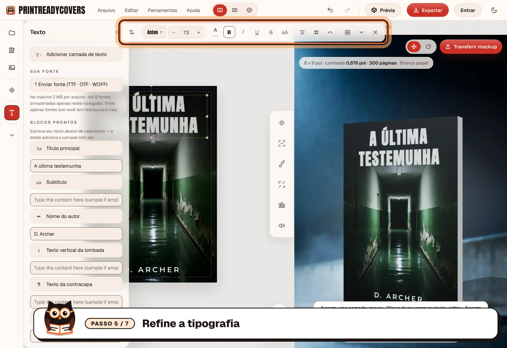
Task: Click the add text layer icon in formatting toolbar
Action: click(x=132, y=32)
